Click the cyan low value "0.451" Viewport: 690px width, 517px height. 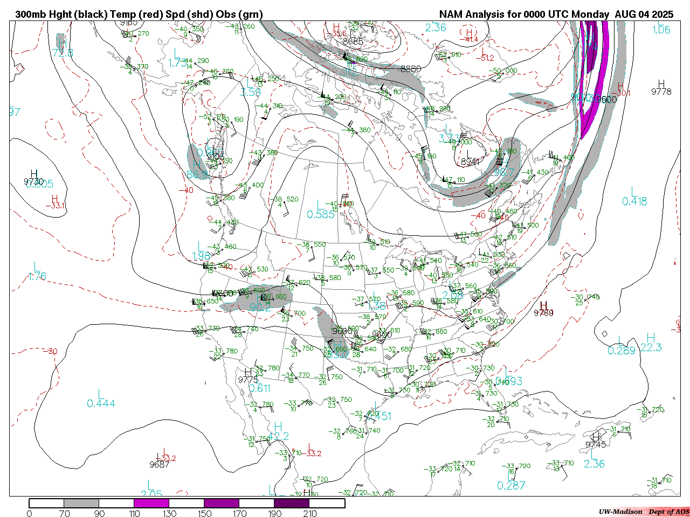(379, 416)
